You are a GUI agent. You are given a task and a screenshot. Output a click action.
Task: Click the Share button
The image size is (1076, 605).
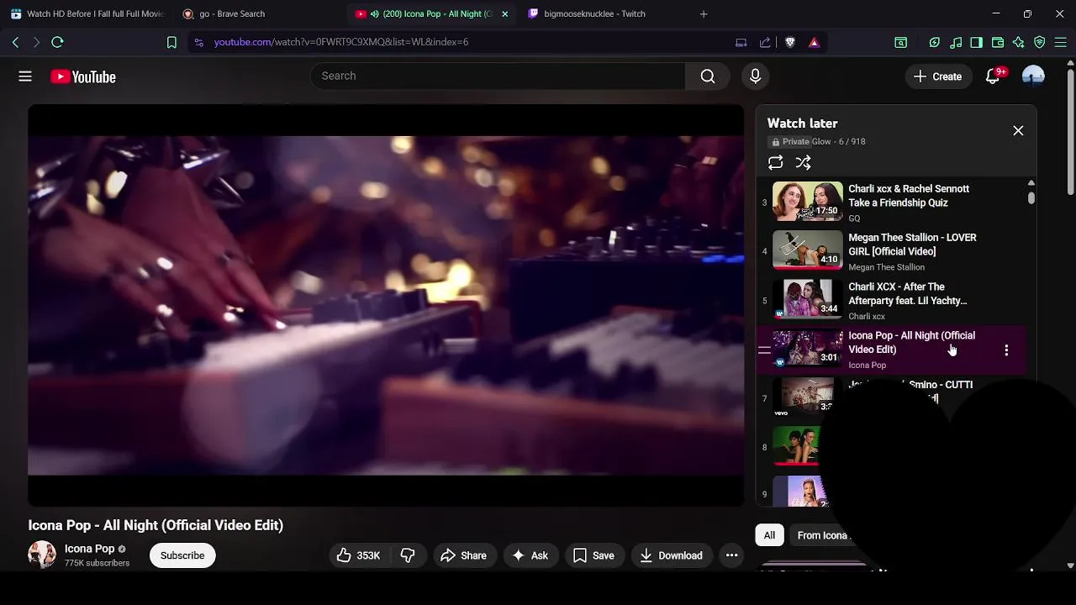pos(463,555)
